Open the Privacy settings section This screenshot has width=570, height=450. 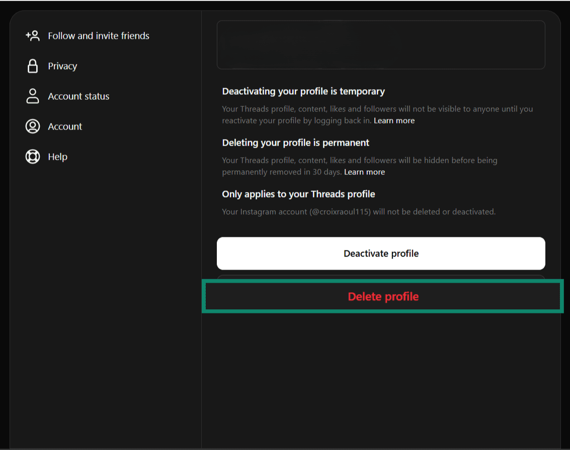(x=62, y=66)
